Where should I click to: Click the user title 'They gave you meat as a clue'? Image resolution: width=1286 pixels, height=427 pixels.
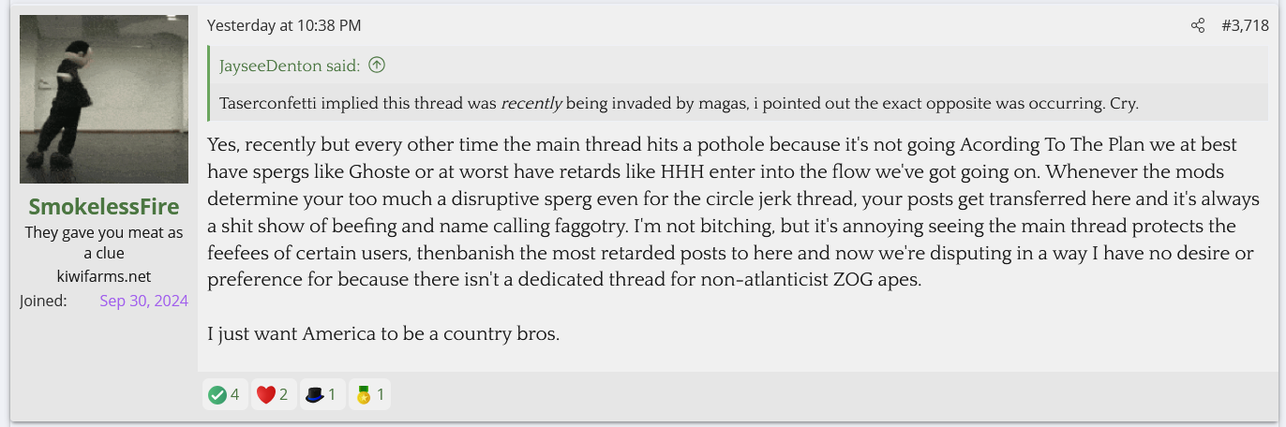click(x=104, y=242)
